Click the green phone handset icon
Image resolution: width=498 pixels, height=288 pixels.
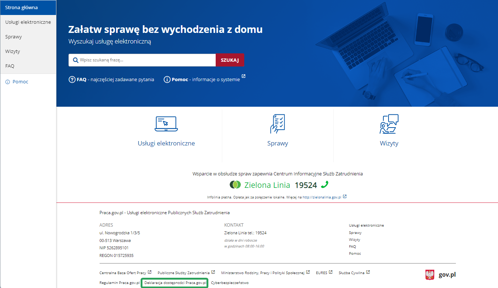tap(324, 185)
